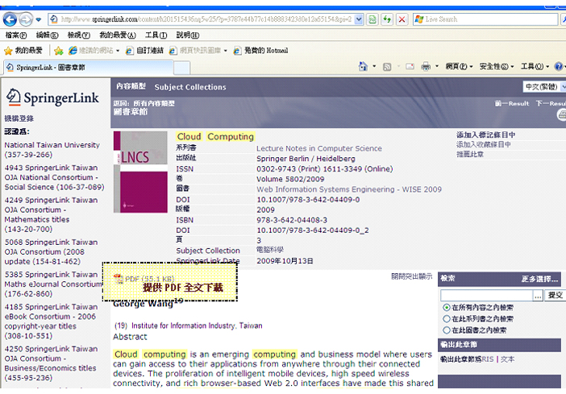Open the 編輯(E) menu

pos(48,35)
